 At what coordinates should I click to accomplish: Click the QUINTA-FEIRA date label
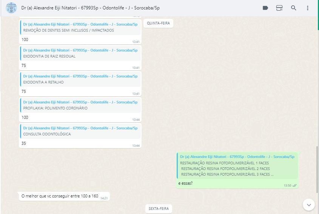[158, 23]
